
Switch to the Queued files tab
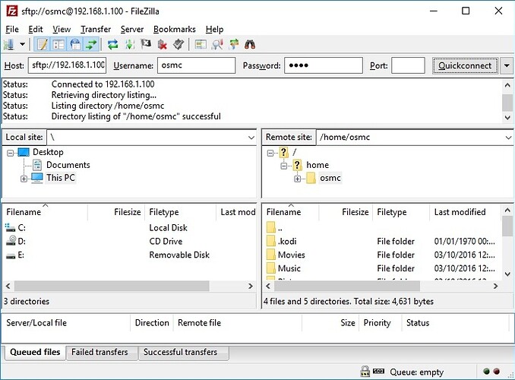coord(35,352)
